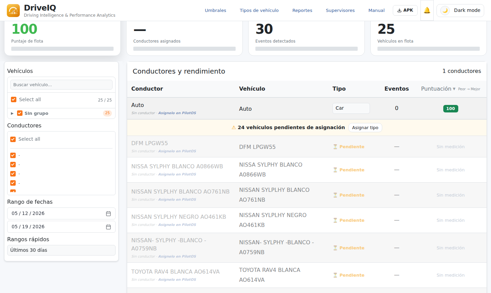The image size is (491, 293).
Task: Toggle Sin grupo checkbox
Action: click(x=20, y=113)
